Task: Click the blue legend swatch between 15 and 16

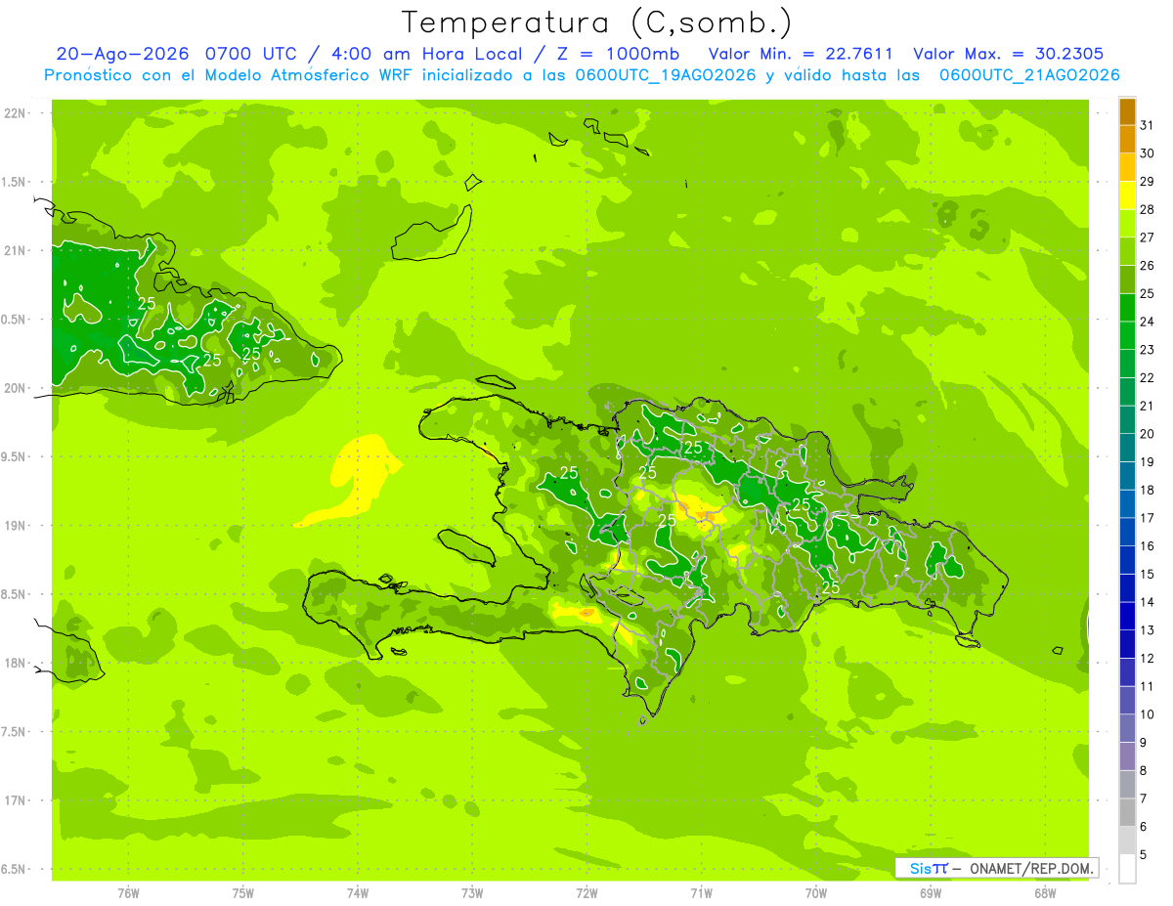Action: click(1127, 560)
